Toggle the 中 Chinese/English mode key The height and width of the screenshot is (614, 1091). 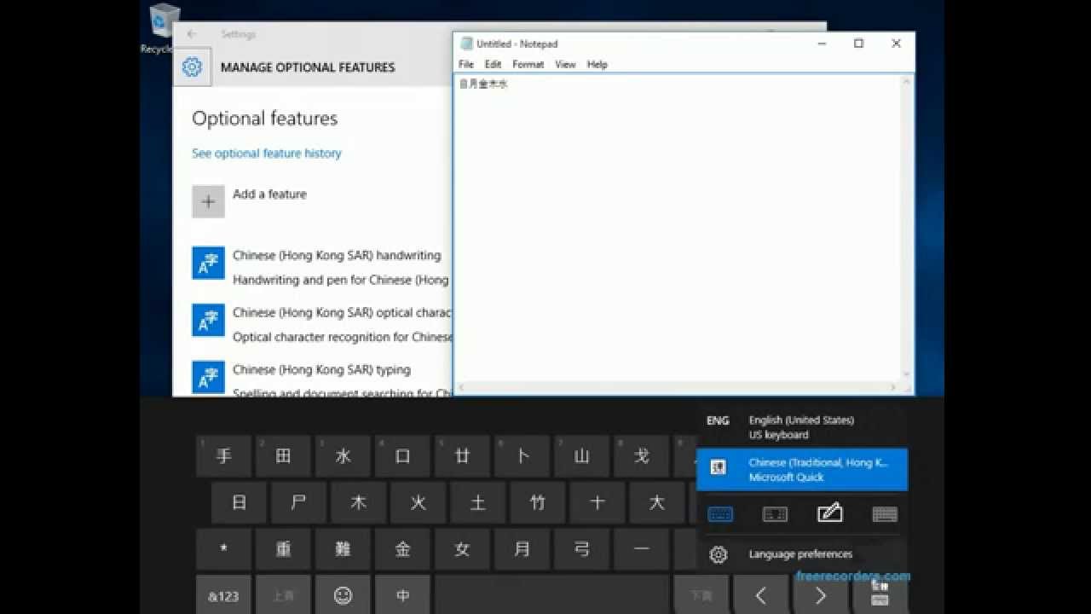402,595
